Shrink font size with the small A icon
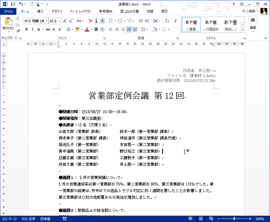 [x=71, y=21]
